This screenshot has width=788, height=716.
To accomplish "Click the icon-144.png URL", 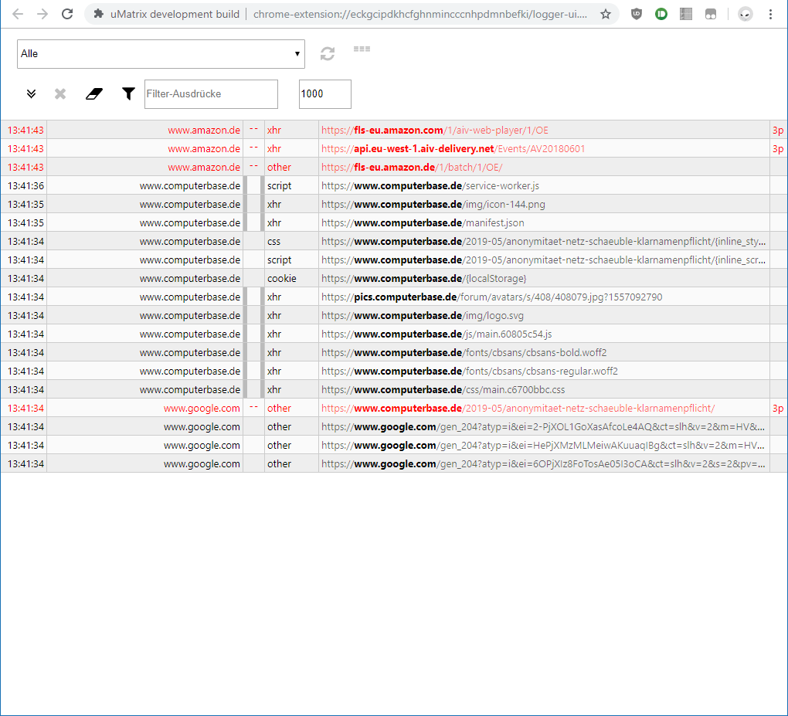I will tap(433, 205).
